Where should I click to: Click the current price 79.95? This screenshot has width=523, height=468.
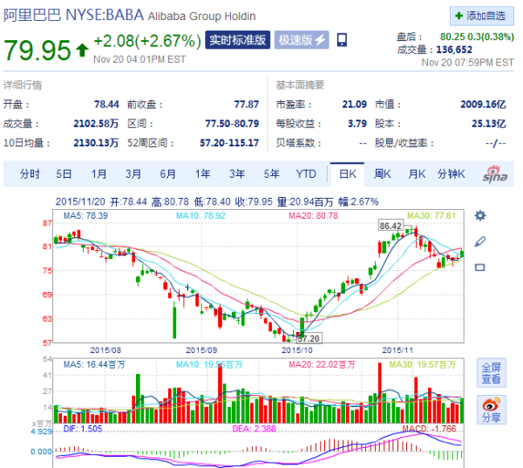coord(37,51)
